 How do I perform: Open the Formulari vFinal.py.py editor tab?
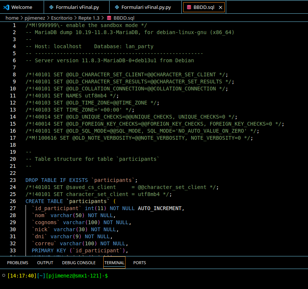pos(146,7)
